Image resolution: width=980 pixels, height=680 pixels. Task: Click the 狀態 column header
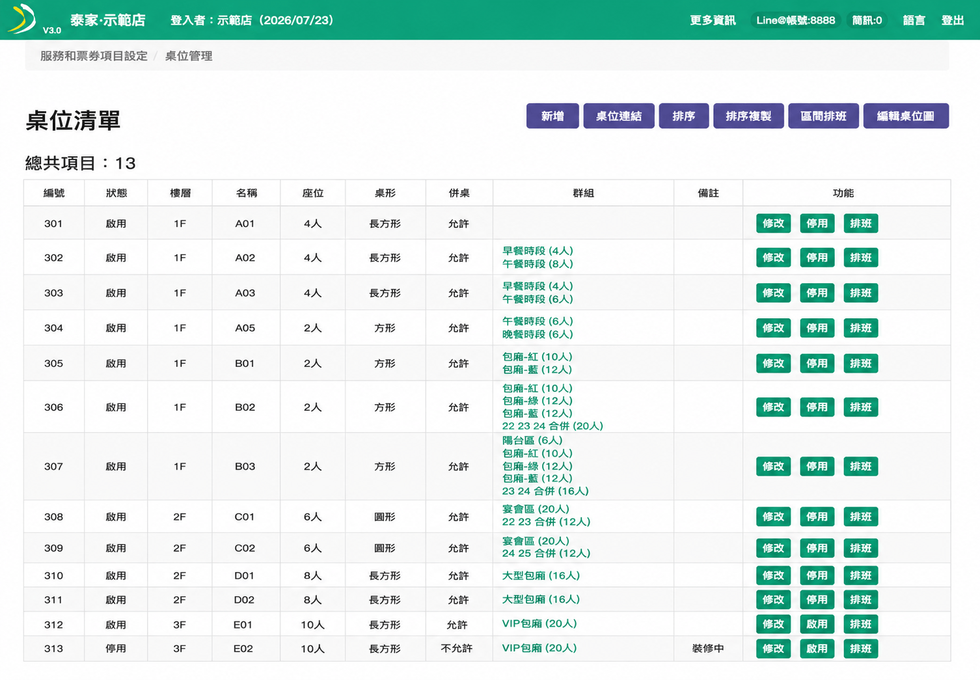tap(116, 193)
